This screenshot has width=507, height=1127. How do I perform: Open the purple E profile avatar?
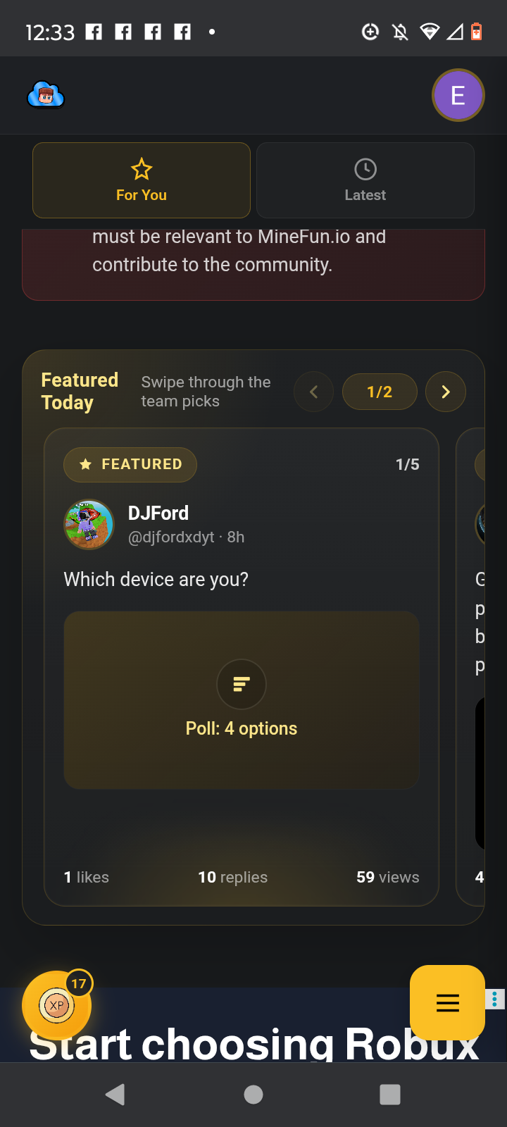[x=458, y=95]
